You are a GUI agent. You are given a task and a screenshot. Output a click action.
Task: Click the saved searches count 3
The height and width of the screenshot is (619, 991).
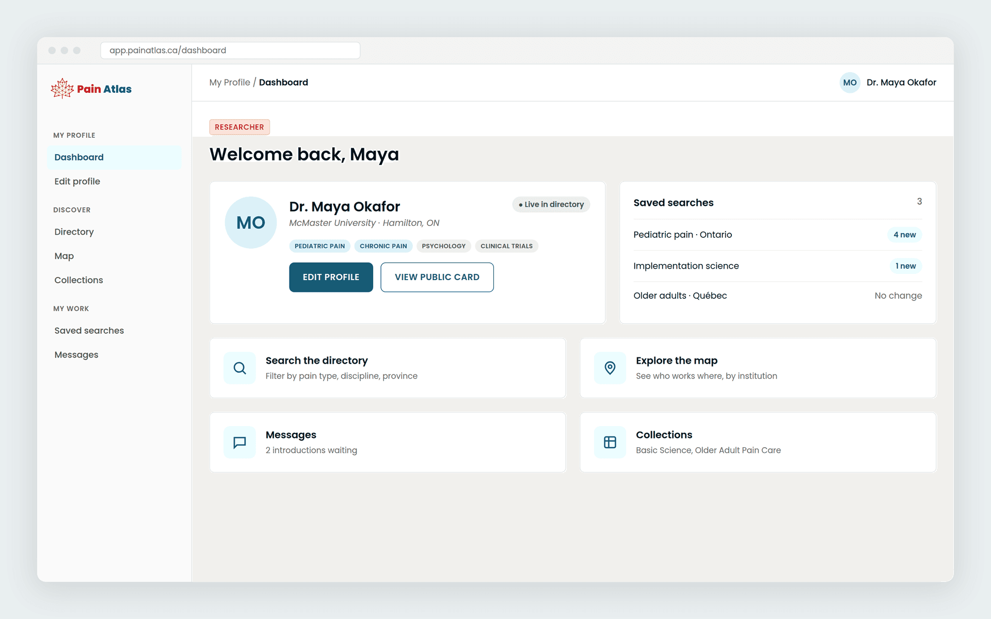(919, 202)
